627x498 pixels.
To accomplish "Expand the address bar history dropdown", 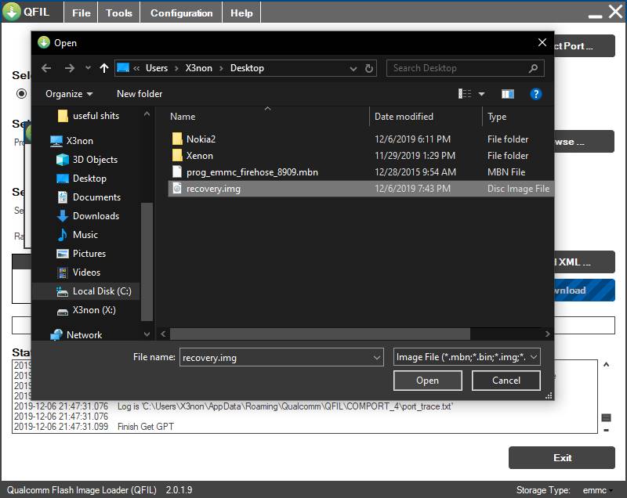I will click(x=353, y=69).
